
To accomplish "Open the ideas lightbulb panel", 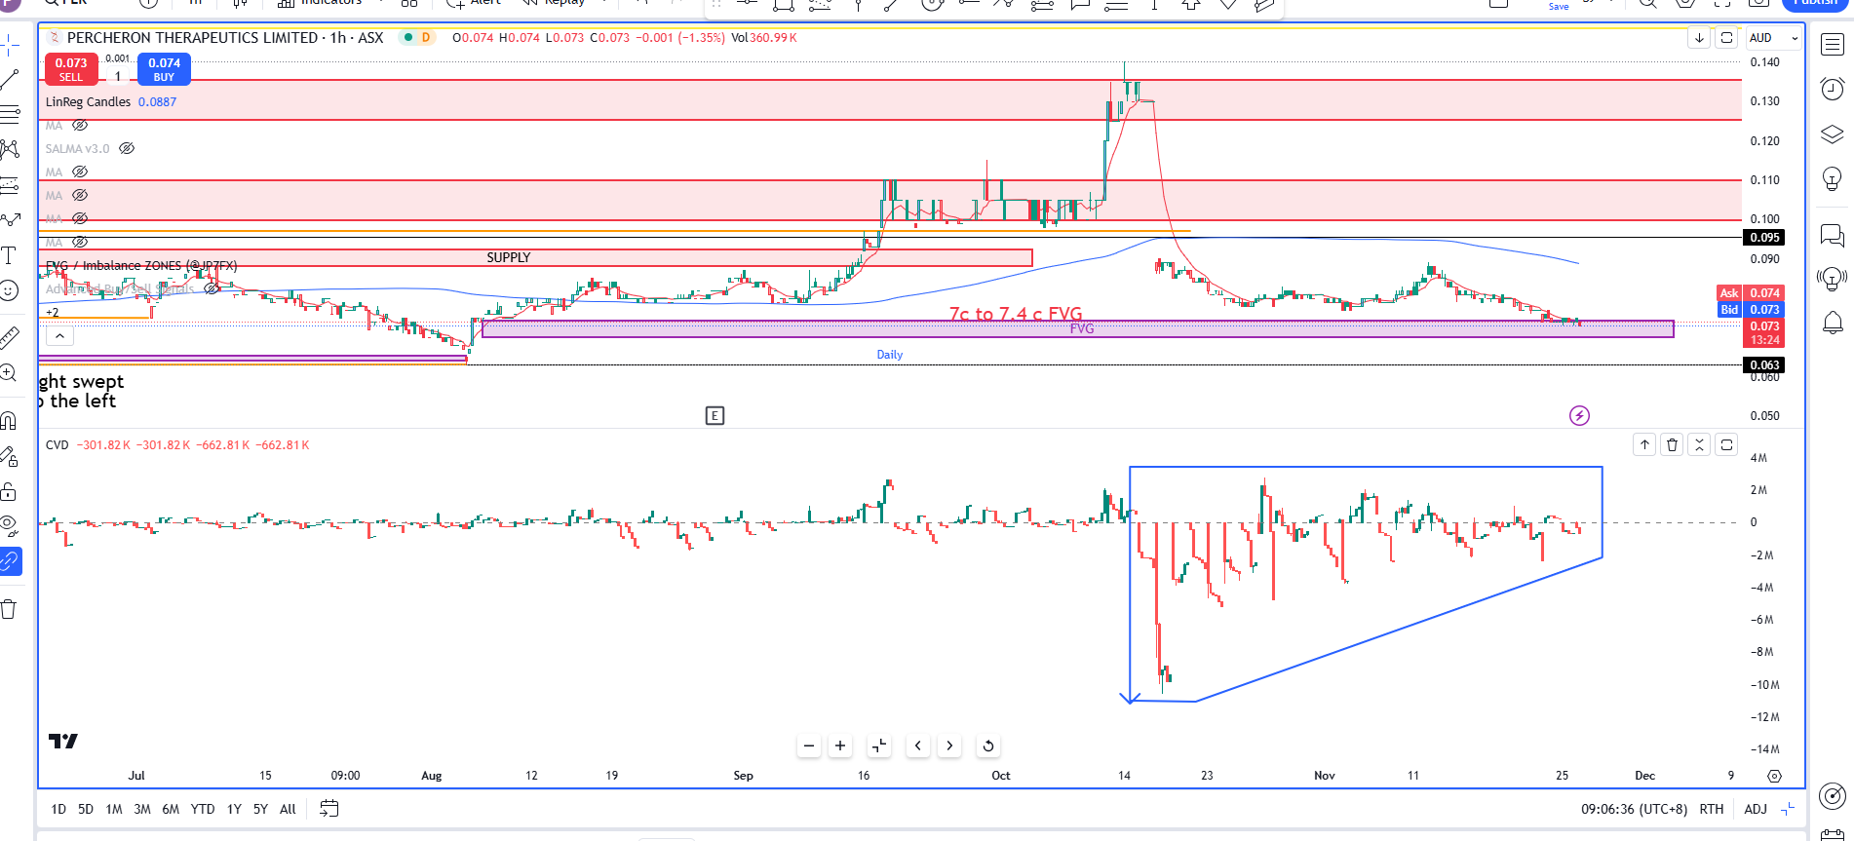I will pyautogui.click(x=1833, y=179).
